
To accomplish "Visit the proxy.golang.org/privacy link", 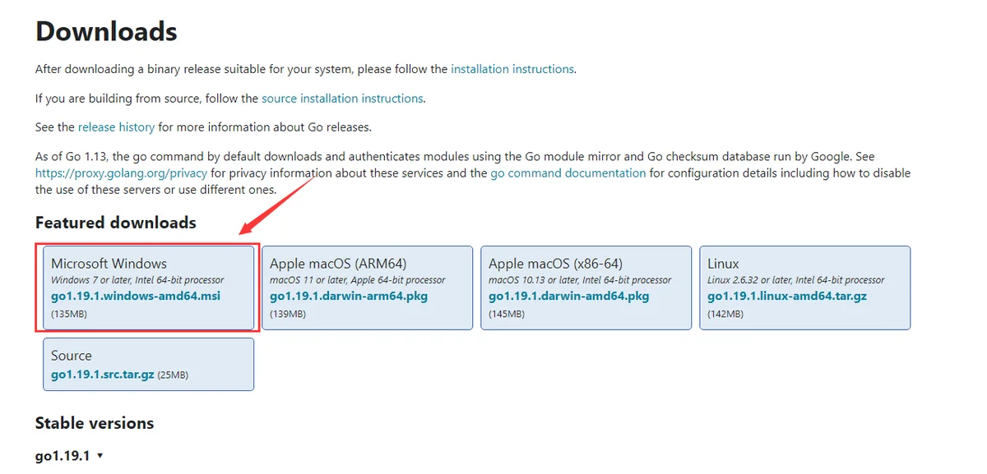I will [121, 173].
